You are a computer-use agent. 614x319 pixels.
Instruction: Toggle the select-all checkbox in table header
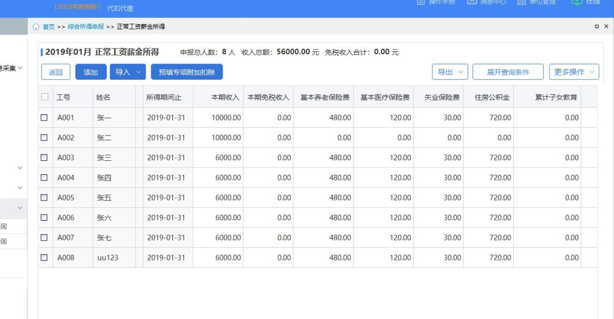click(x=45, y=97)
